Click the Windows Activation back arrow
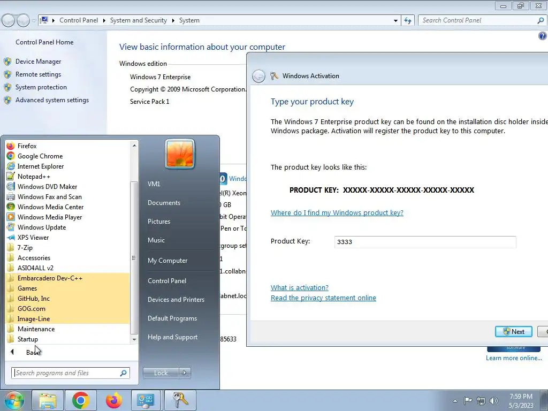The width and height of the screenshot is (548, 411). (258, 76)
